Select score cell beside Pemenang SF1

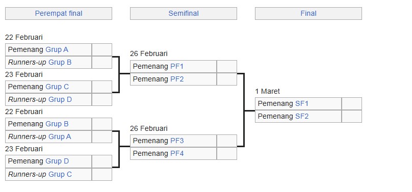point(351,103)
